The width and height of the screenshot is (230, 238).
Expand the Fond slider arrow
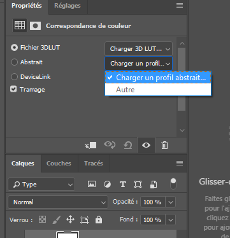tap(171, 220)
